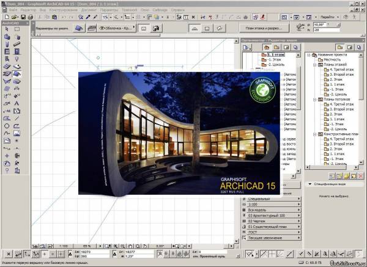
Task: Select Местность in the project tree
Action: click(332, 60)
